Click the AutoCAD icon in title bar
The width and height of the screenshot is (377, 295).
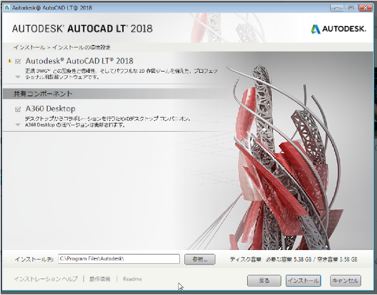[x=7, y=8]
